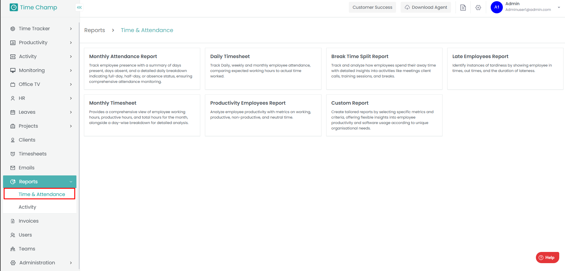Open the Help button
565x271 pixels.
click(x=547, y=258)
